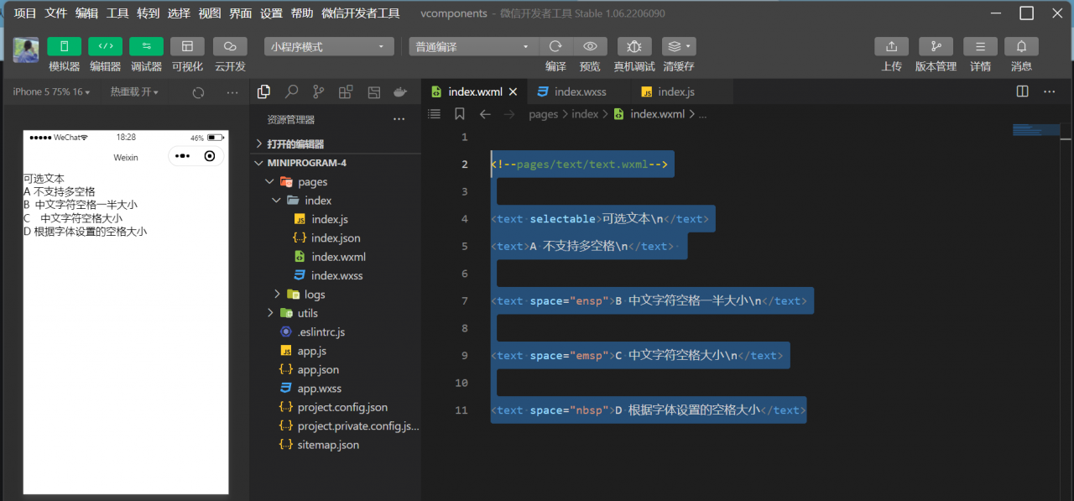Click the preview (预览) eye icon
The width and height of the screenshot is (1074, 501).
590,47
